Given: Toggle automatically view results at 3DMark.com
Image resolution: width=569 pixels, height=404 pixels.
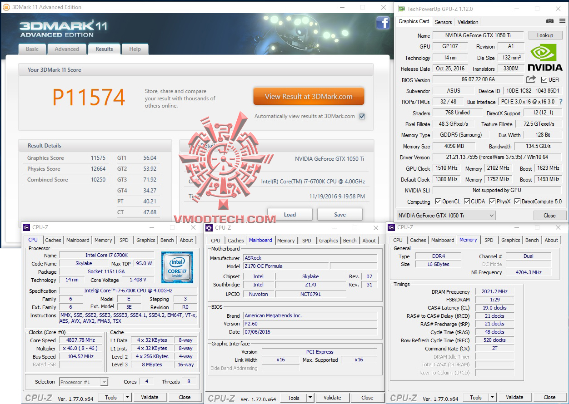Looking at the screenshot, I should click(362, 116).
